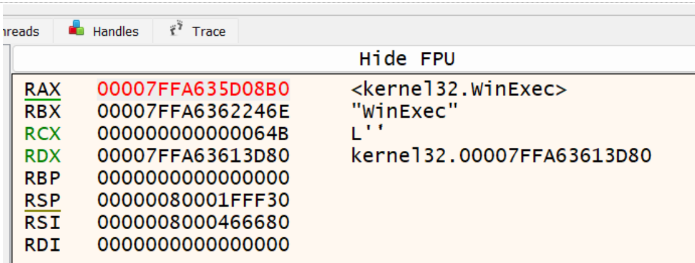Click the Trace tab footprints icon
The height and width of the screenshot is (263, 695).
(x=177, y=28)
